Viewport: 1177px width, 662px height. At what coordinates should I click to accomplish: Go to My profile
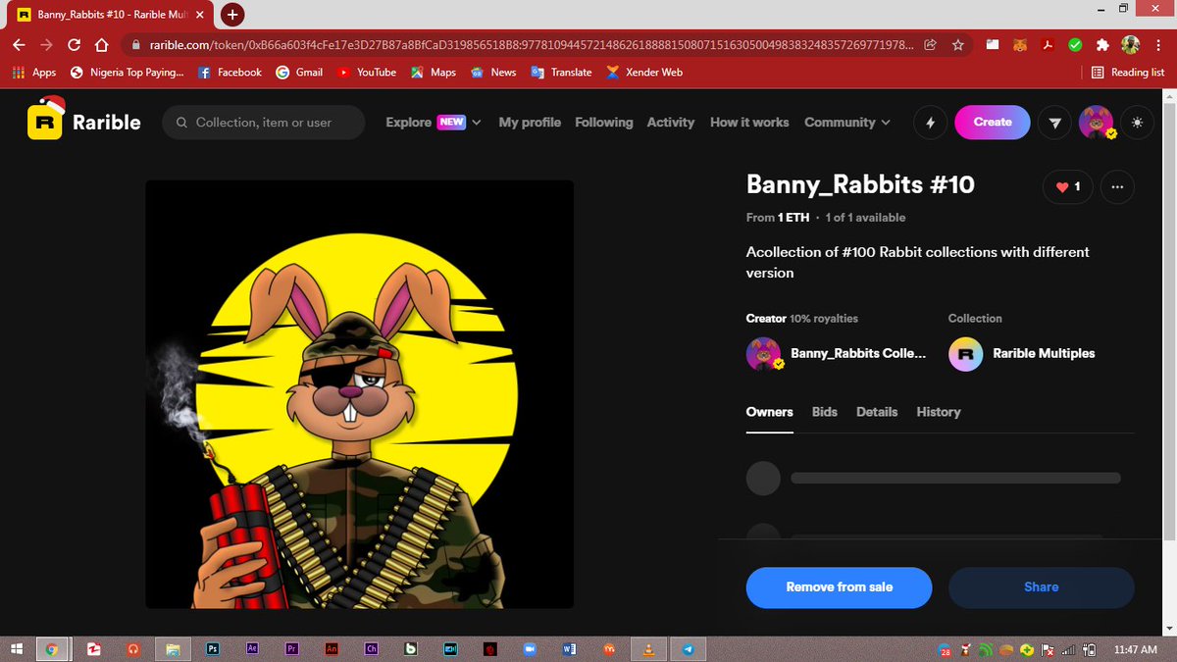[x=530, y=123]
